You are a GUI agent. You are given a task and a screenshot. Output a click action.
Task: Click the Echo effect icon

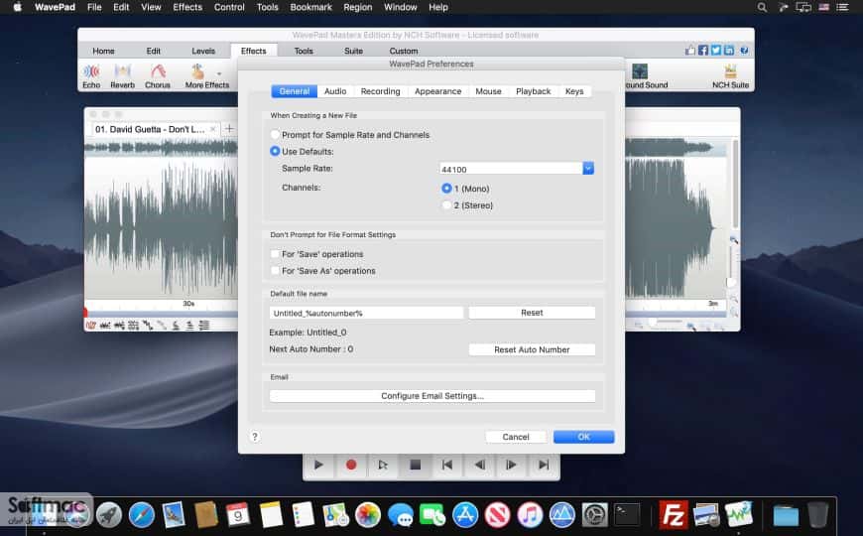tap(91, 75)
